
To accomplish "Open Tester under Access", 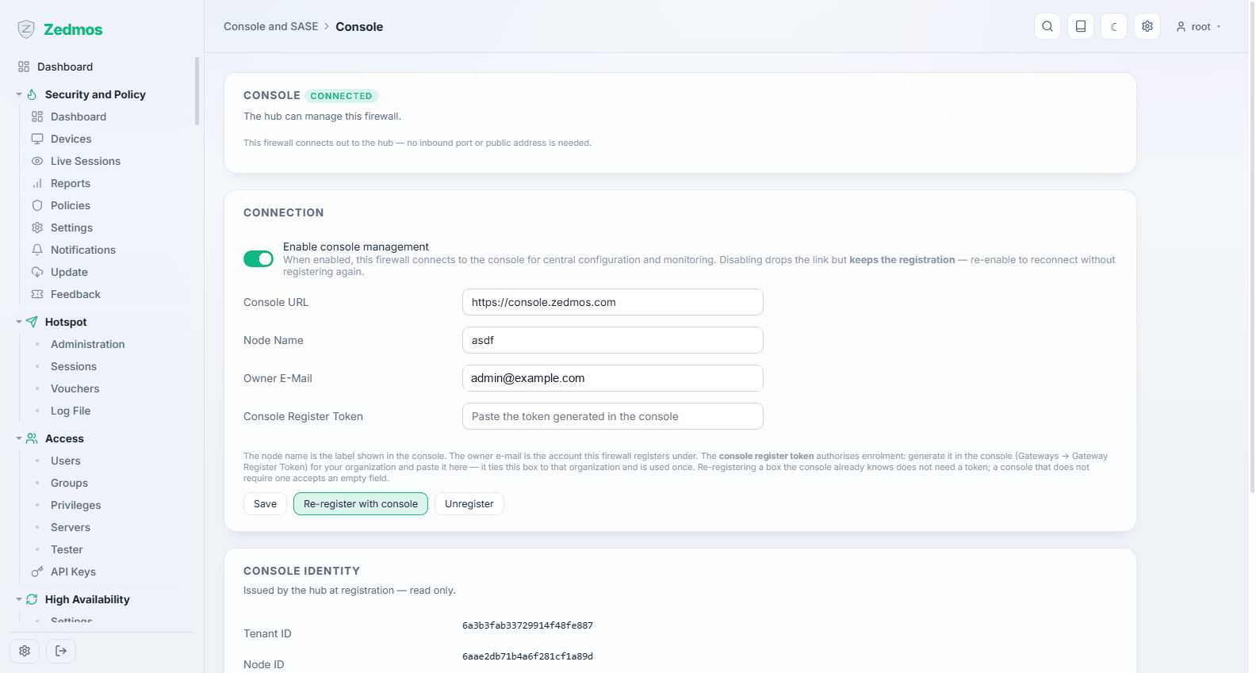I will coord(67,549).
